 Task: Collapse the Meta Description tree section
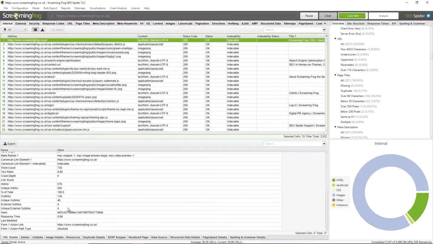(x=335, y=127)
